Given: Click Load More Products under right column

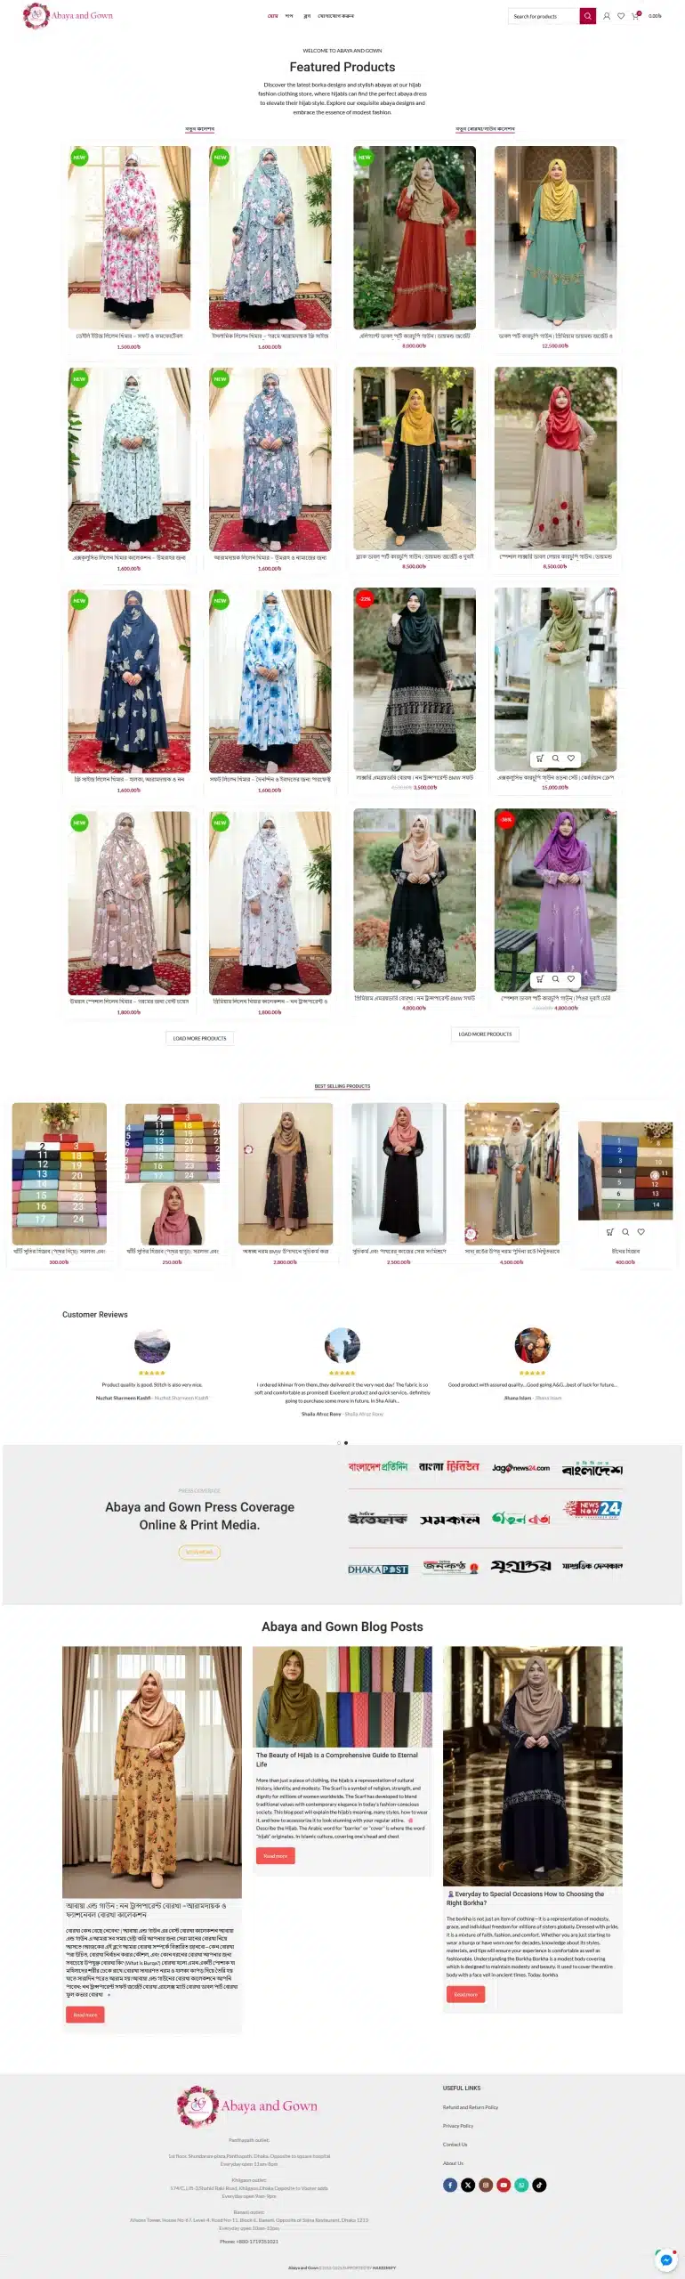Looking at the screenshot, I should click(x=485, y=1034).
